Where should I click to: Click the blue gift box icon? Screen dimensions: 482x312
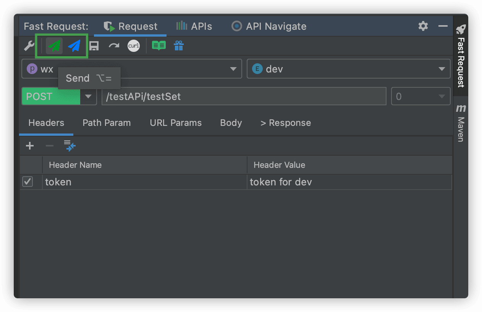[178, 46]
